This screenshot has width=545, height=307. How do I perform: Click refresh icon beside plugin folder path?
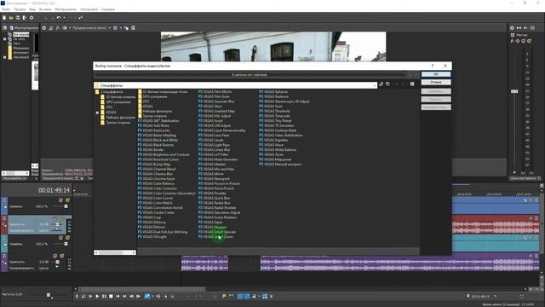387,84
